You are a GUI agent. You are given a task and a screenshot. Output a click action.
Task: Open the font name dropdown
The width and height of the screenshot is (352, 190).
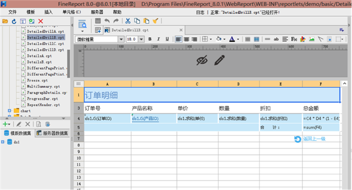tap(121, 40)
